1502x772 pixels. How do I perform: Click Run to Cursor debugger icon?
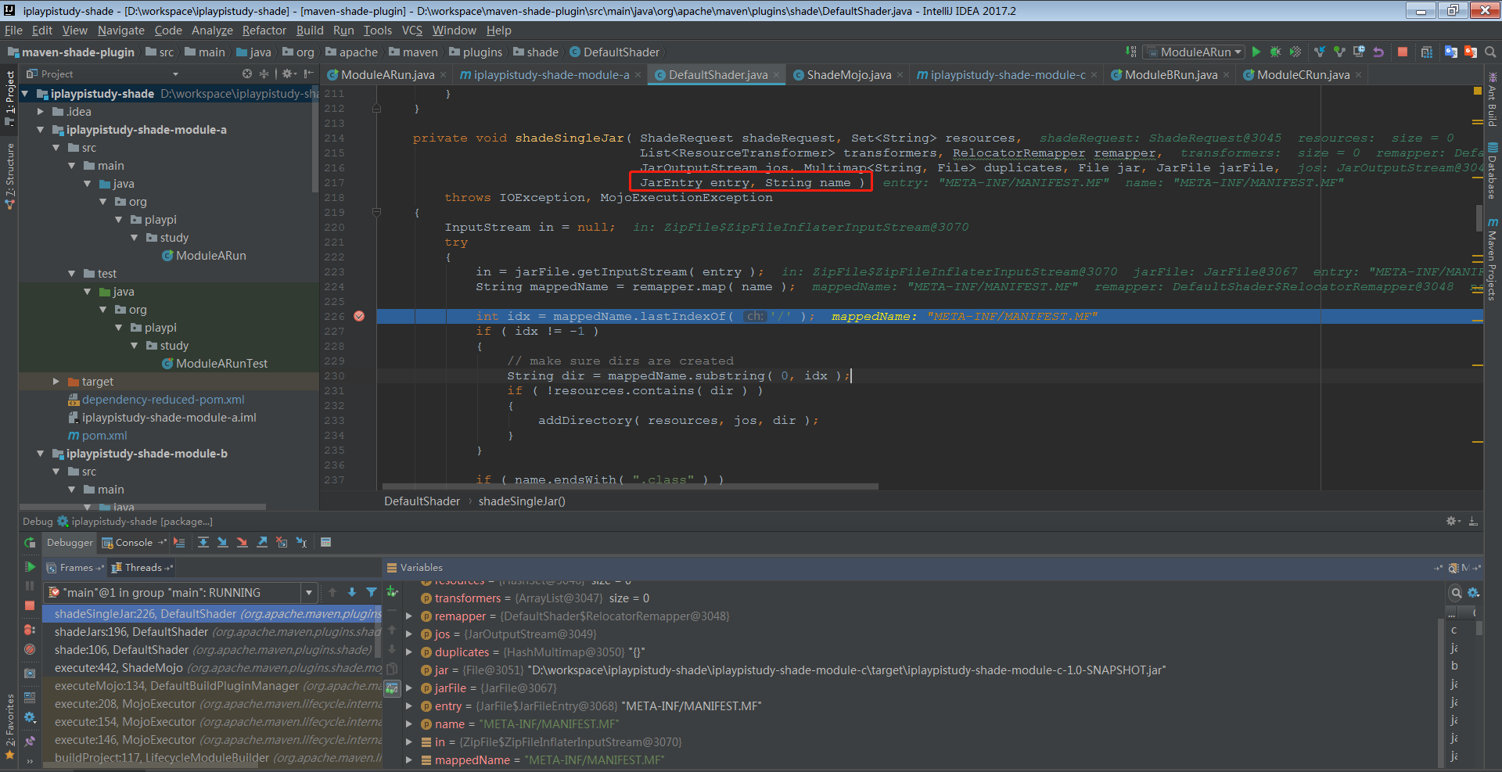[x=301, y=542]
